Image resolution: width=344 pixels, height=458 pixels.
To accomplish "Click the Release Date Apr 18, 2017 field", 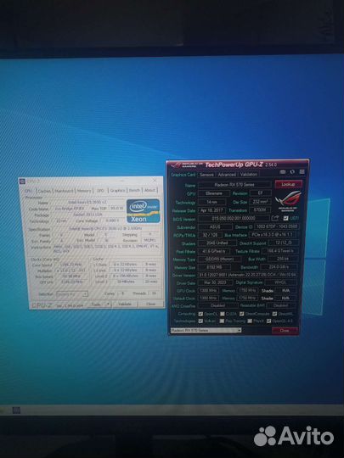I will [211, 210].
